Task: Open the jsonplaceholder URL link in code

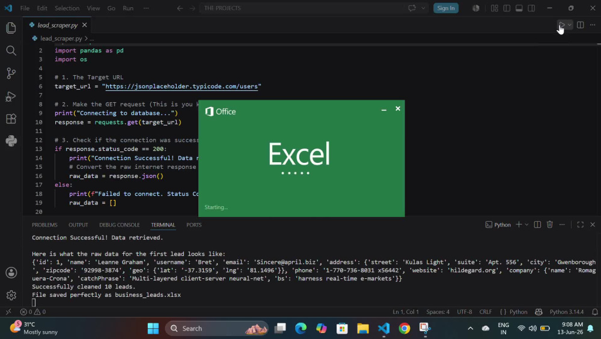Action: click(x=182, y=87)
